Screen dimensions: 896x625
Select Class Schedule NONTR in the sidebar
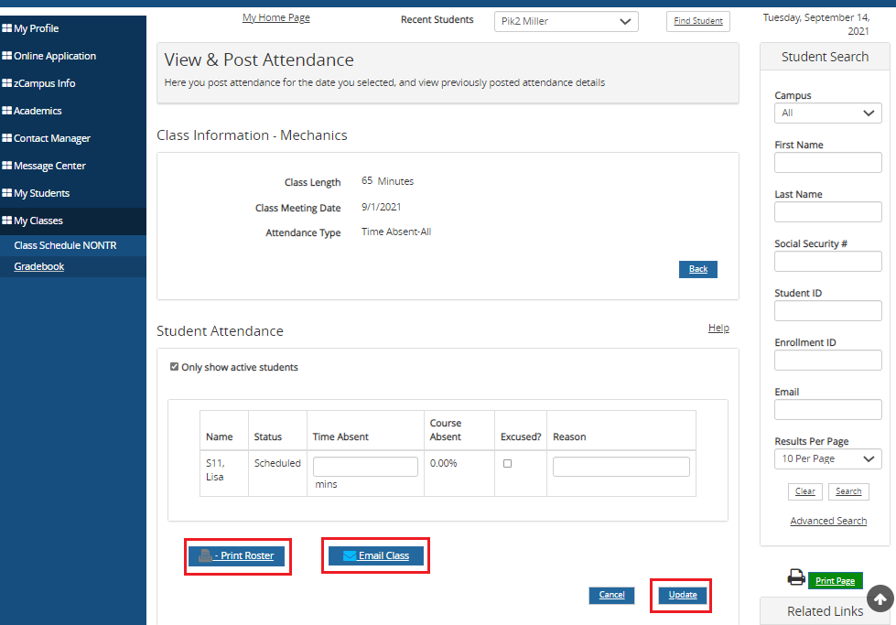[65, 245]
